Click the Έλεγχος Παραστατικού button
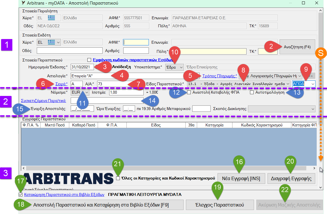Image resolution: width=327 pixels, height=214 pixels. coord(220,205)
